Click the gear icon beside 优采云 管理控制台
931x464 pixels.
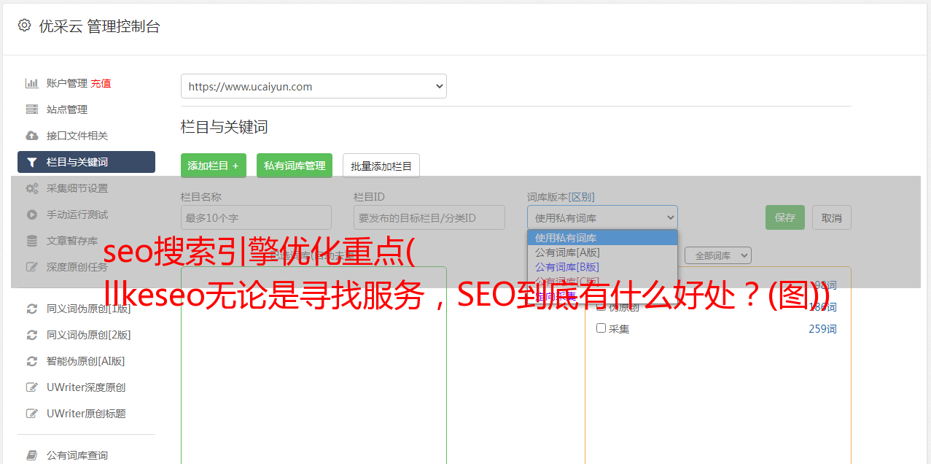click(24, 26)
